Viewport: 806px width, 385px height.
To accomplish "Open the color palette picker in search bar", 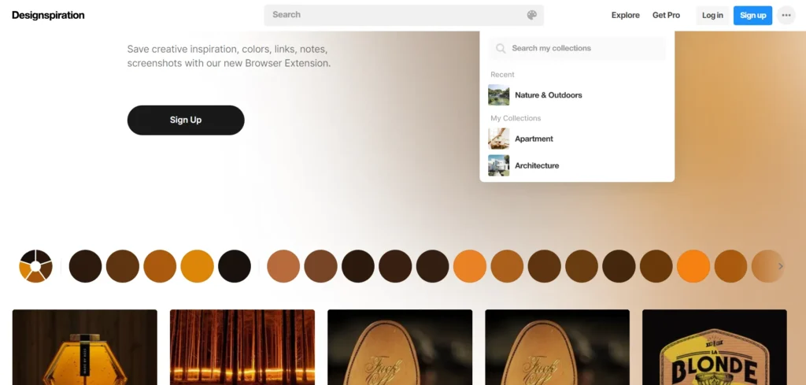I will pos(531,15).
